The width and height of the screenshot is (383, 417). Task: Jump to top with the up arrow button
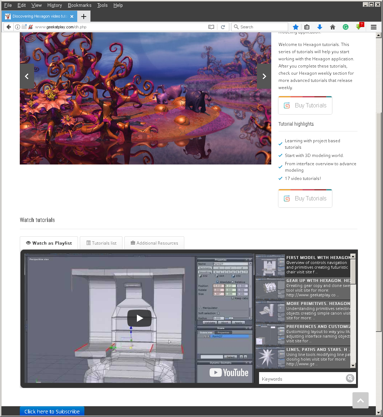coord(360,400)
